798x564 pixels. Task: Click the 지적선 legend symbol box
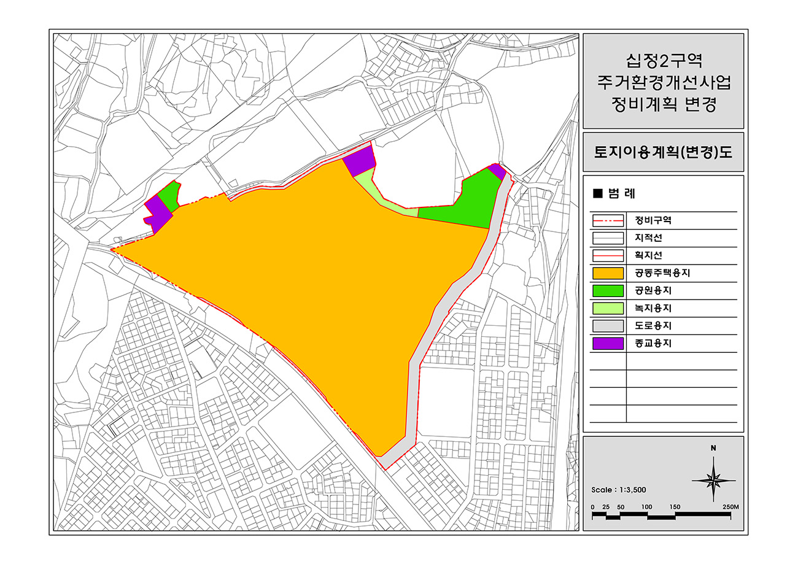[x=608, y=238]
